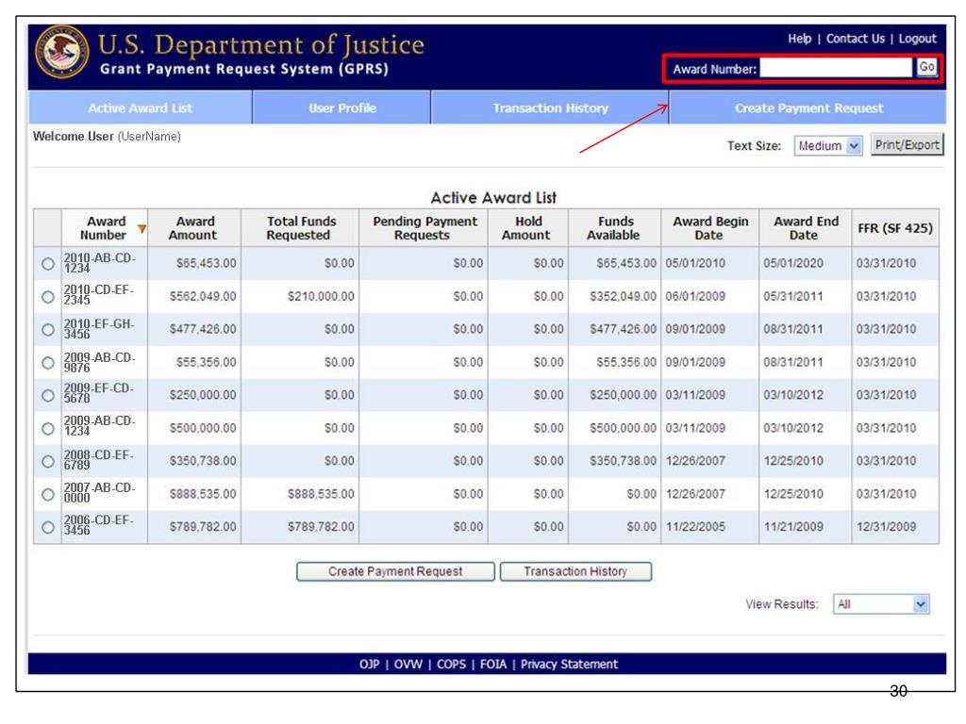Click the Award End Date column header
Viewport: 966px width, 724px height.
(x=806, y=228)
